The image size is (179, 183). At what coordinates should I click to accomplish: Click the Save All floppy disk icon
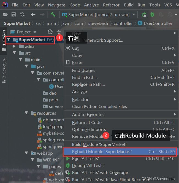(13, 15)
